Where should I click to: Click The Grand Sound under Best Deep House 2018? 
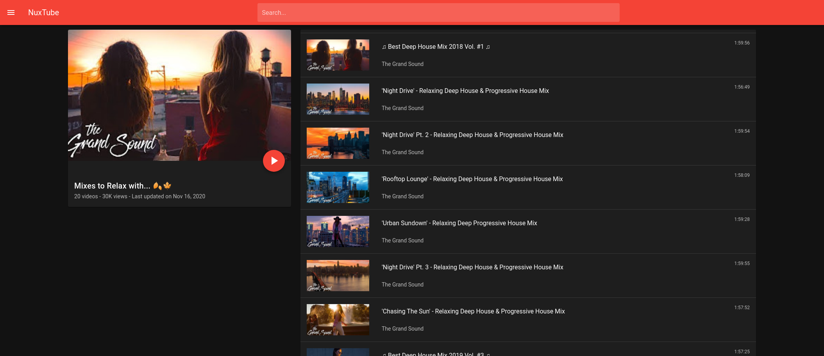pos(402,64)
